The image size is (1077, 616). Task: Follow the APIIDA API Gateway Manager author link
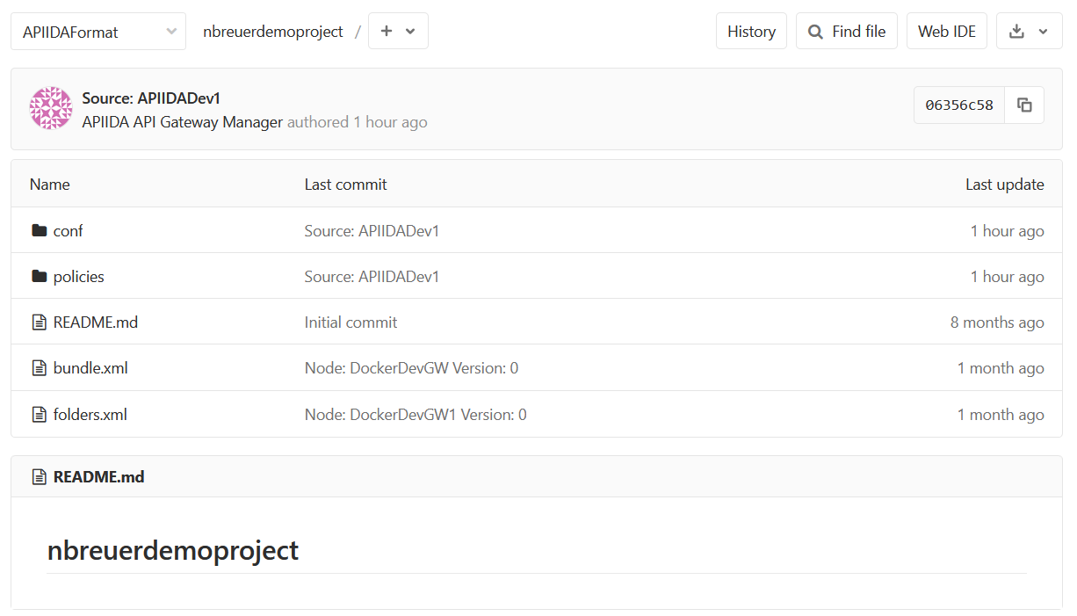coord(181,122)
